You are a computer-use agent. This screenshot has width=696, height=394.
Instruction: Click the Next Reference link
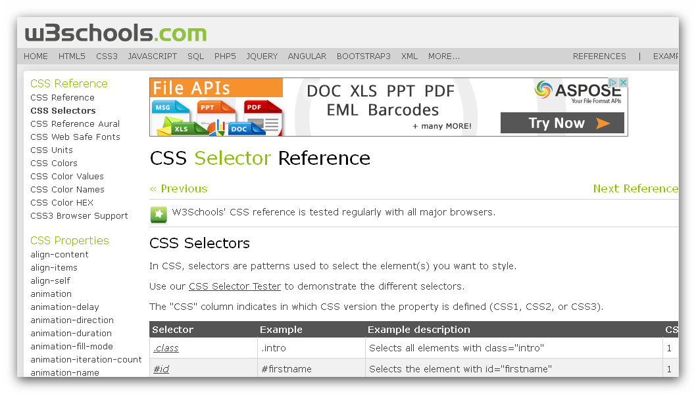tap(635, 189)
